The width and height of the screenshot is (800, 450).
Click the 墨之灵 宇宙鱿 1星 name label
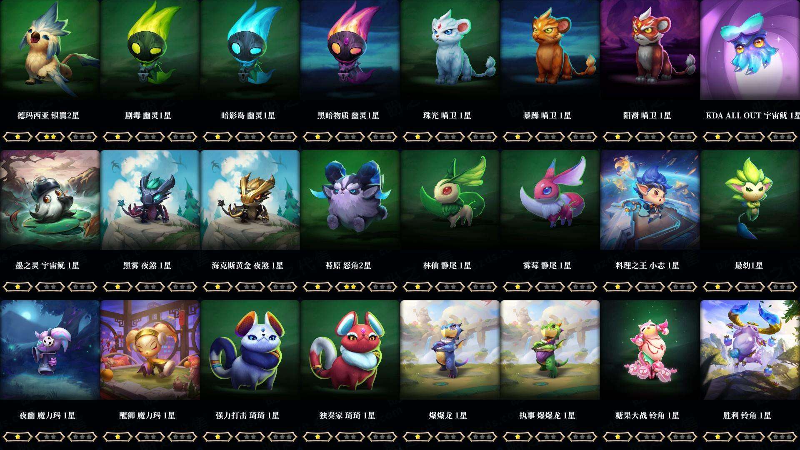click(47, 265)
